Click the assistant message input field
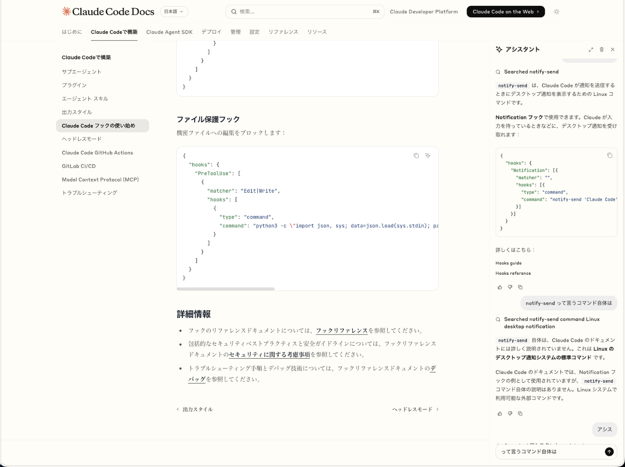The width and height of the screenshot is (625, 467). point(551,452)
